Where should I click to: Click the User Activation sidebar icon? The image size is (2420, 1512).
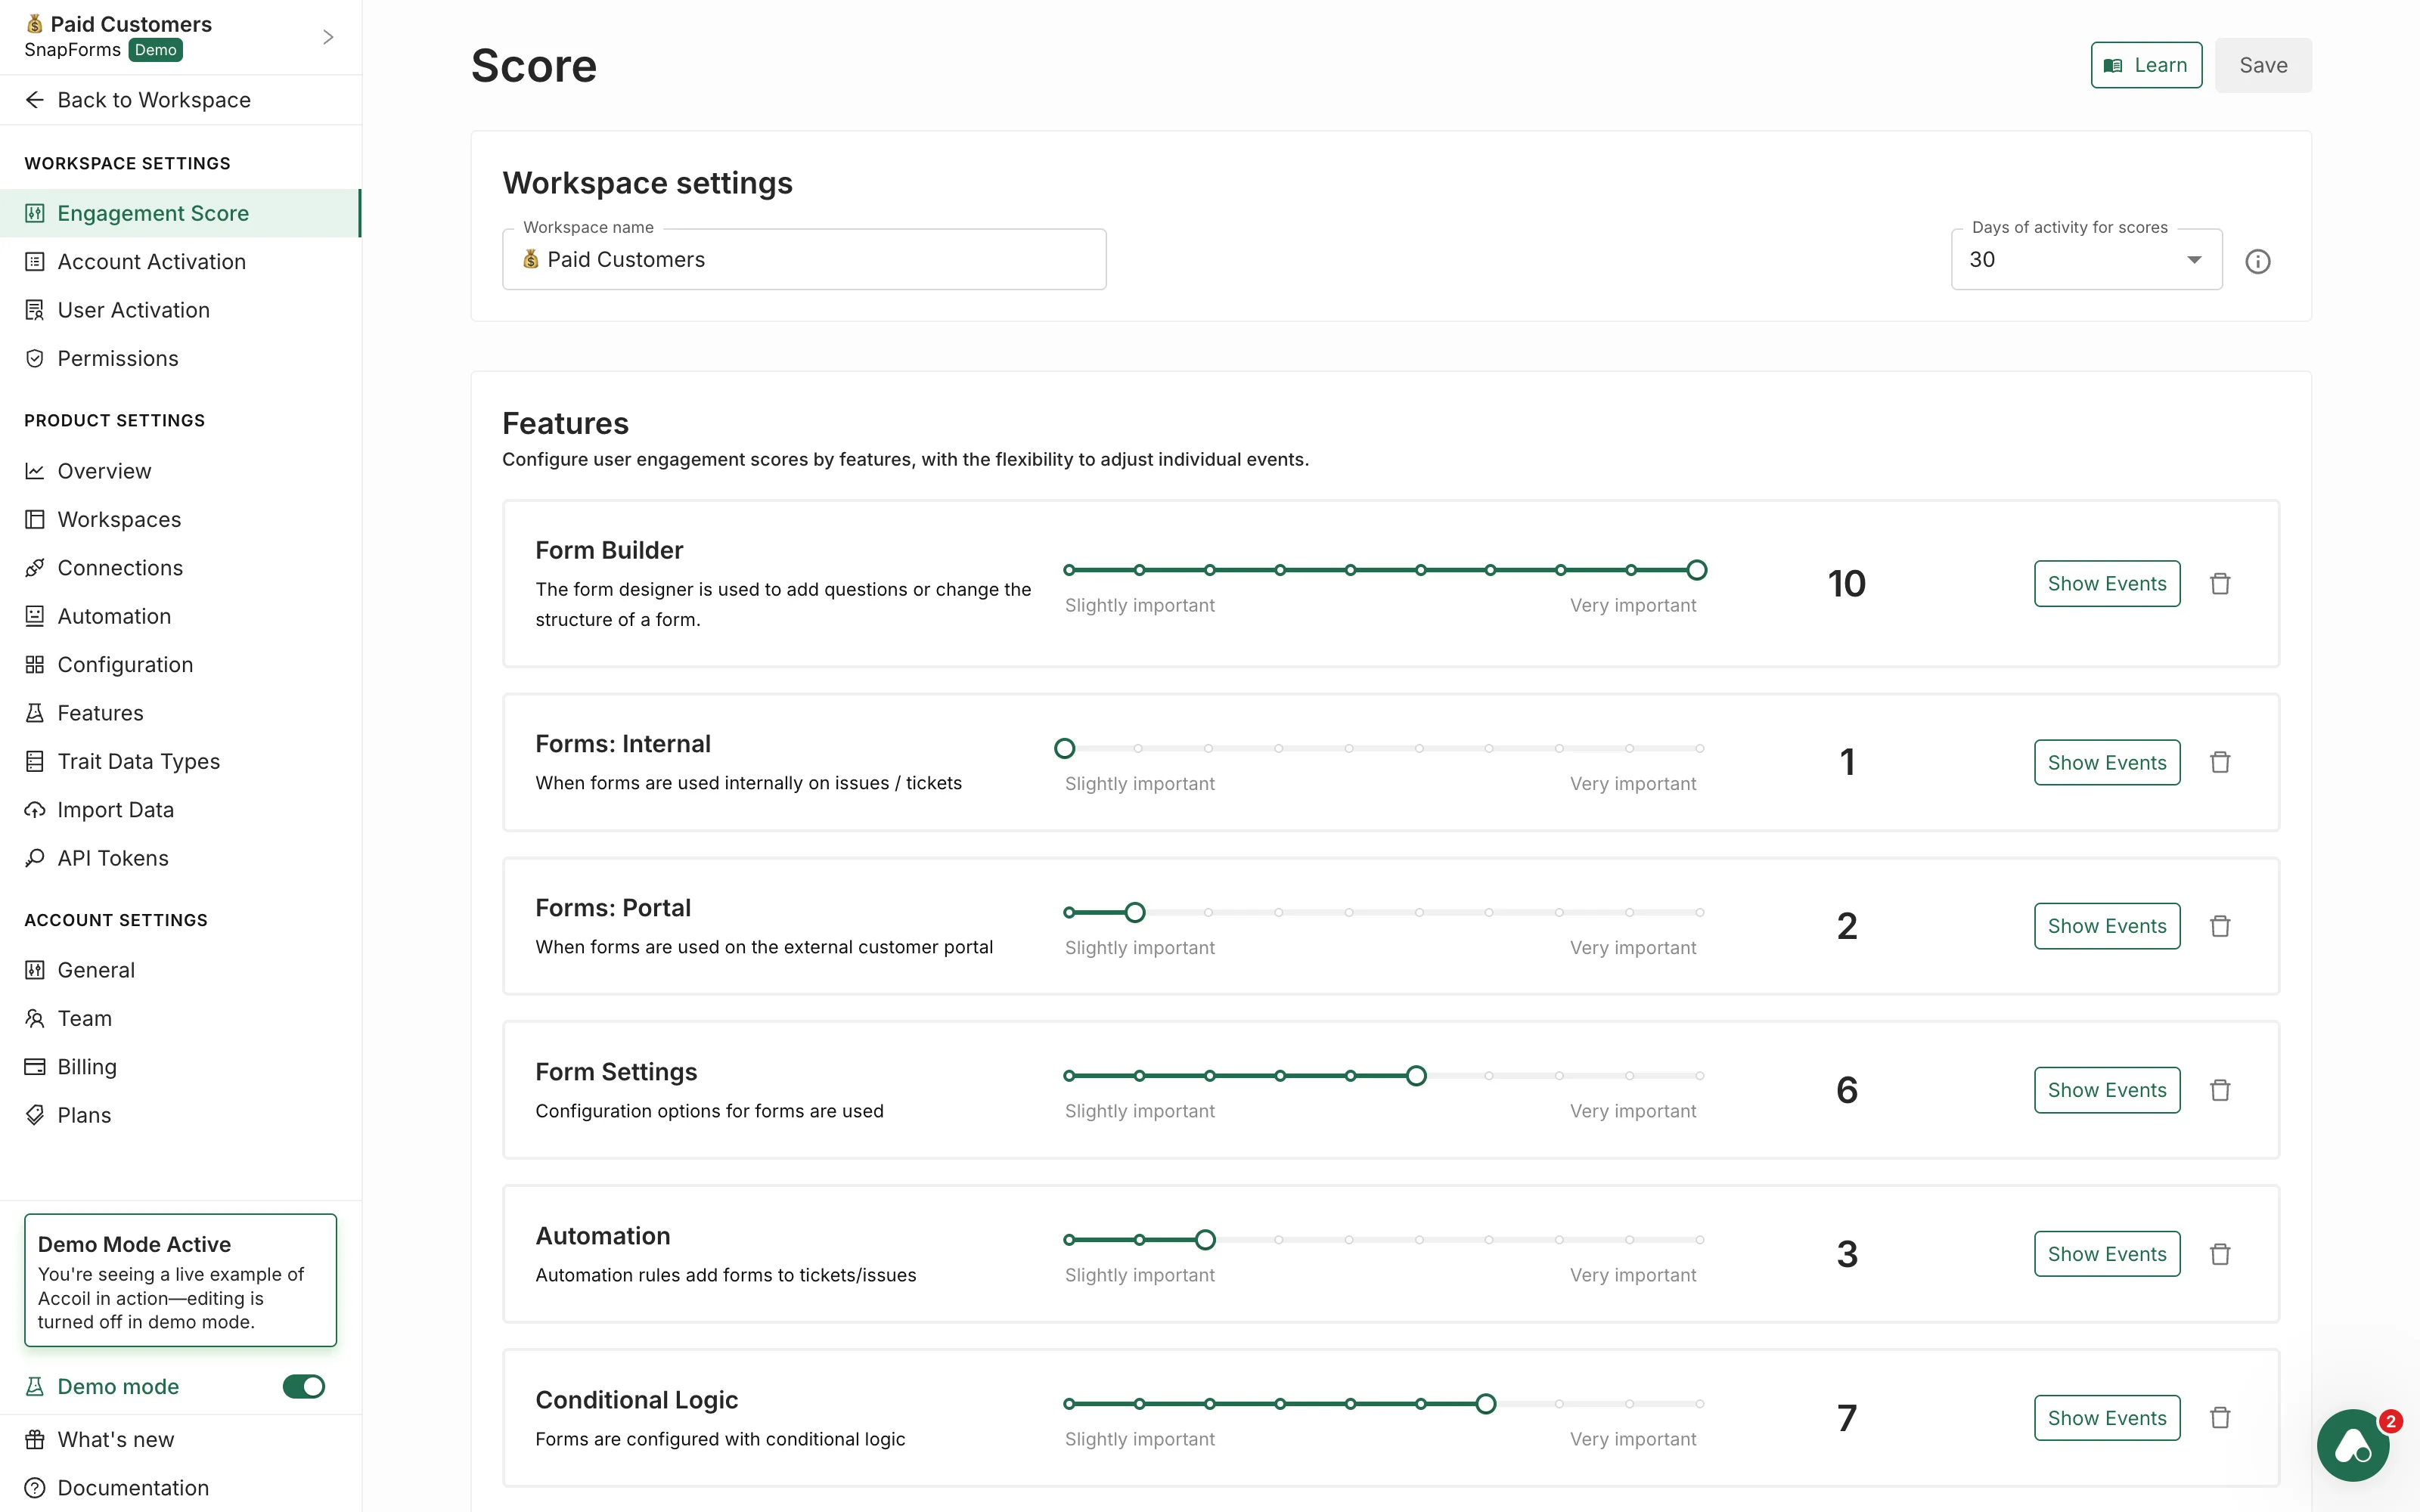[35, 309]
